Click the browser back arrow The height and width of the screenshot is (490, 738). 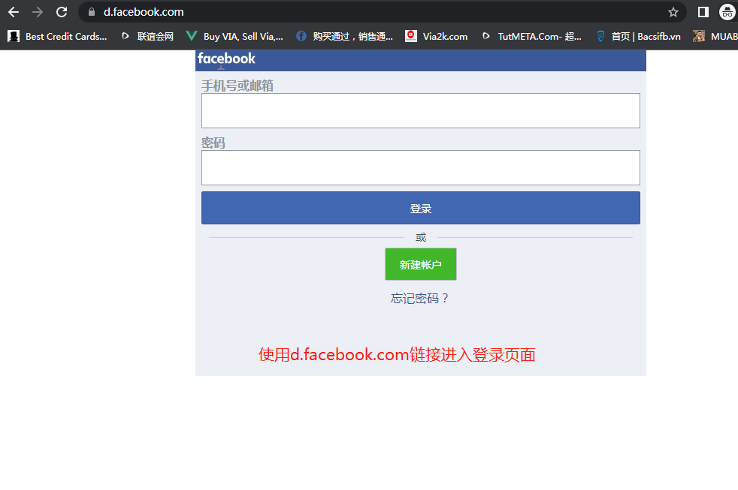point(14,12)
